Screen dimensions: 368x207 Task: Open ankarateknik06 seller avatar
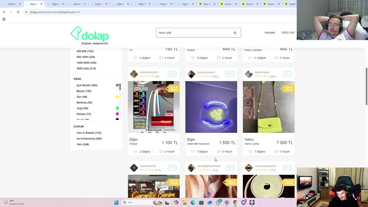point(134,74)
